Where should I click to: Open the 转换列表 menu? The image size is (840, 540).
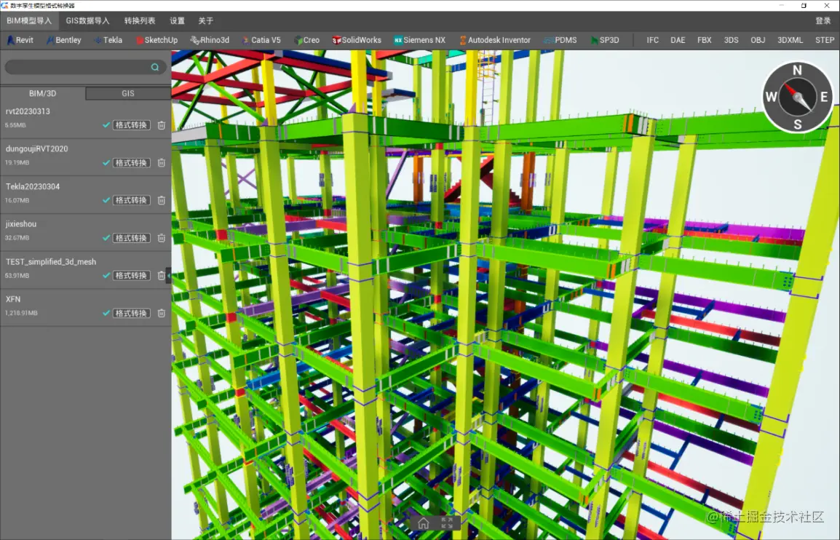tap(140, 21)
